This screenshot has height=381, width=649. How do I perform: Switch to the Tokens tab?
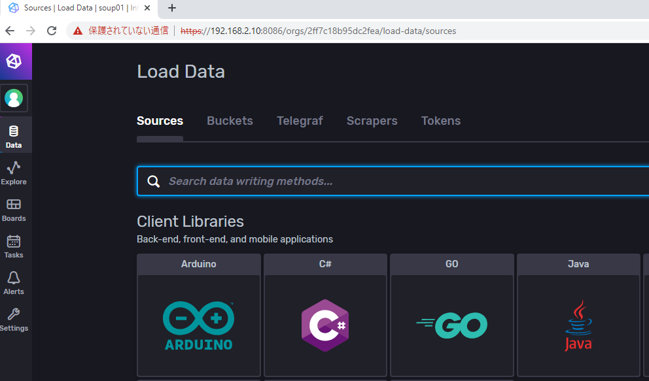(x=441, y=121)
